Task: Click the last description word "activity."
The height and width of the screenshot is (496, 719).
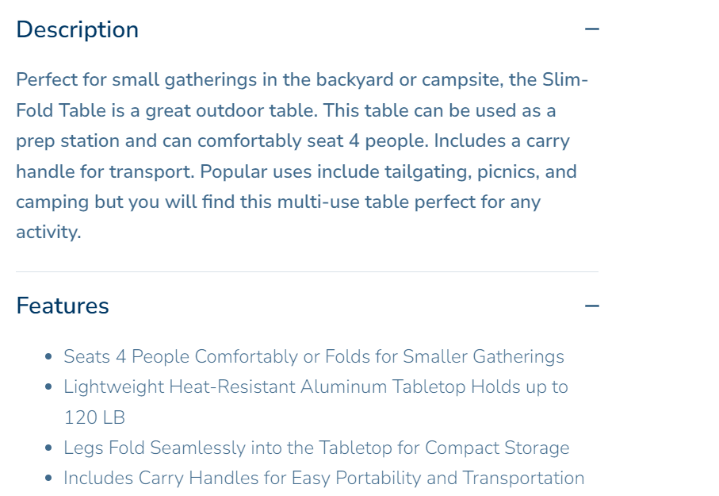Action: point(48,233)
